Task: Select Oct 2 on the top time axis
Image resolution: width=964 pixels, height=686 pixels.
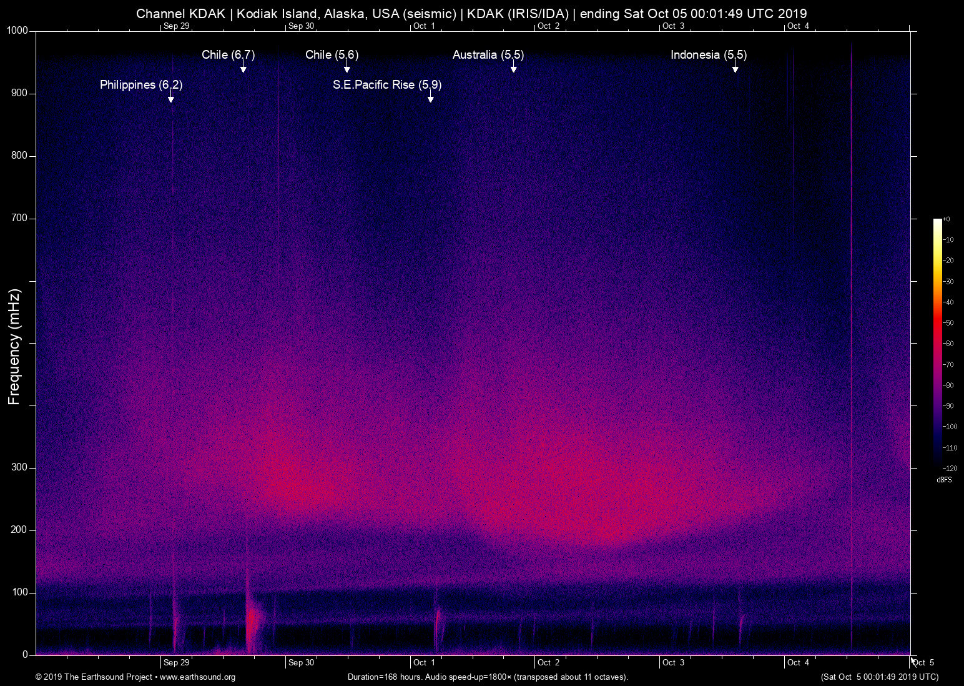Action: 549,26
